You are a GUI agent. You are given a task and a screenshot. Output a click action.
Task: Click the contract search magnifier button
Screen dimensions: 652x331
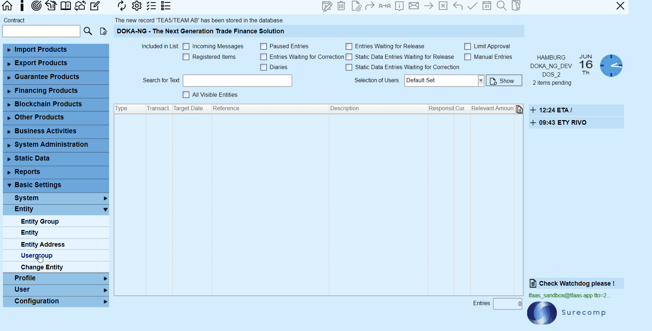(88, 31)
